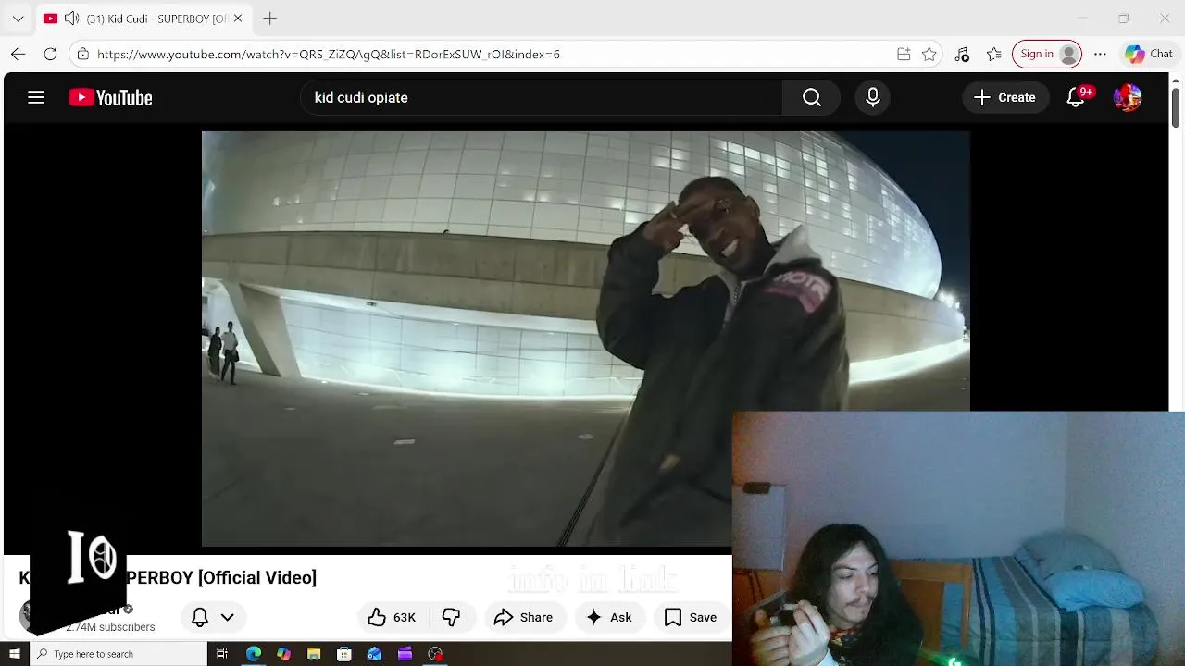Dislike the SUPERBOY video
This screenshot has width=1185, height=666.
point(451,617)
